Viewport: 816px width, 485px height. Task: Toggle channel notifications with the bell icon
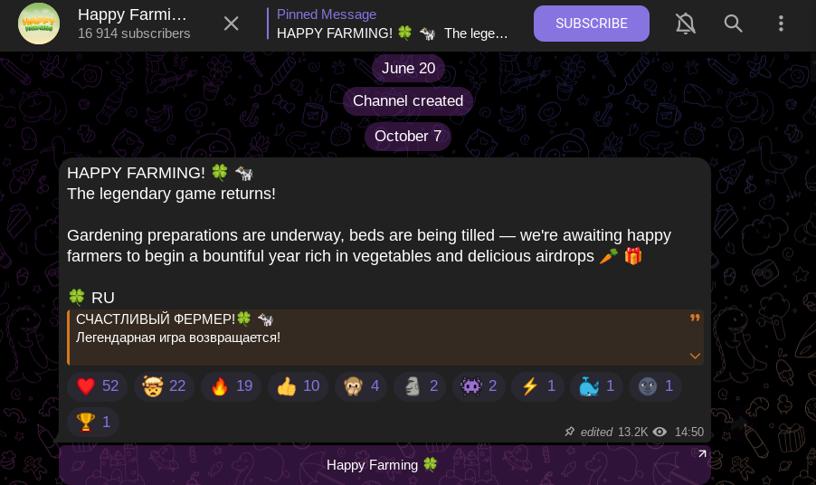(x=686, y=24)
